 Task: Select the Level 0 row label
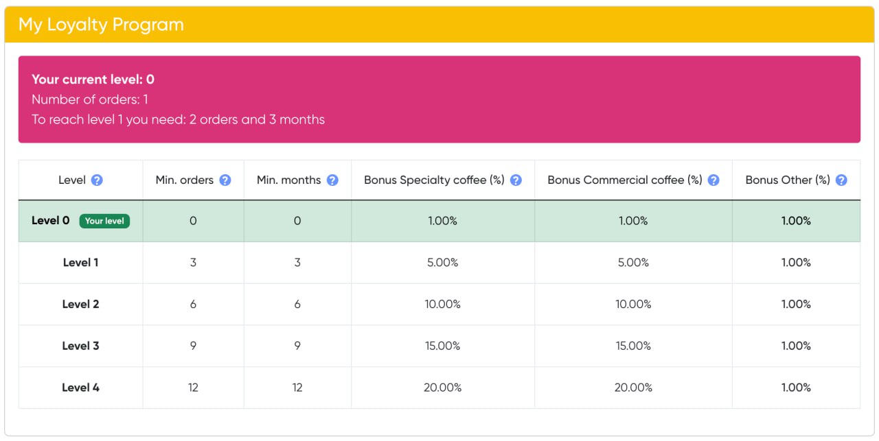click(51, 221)
